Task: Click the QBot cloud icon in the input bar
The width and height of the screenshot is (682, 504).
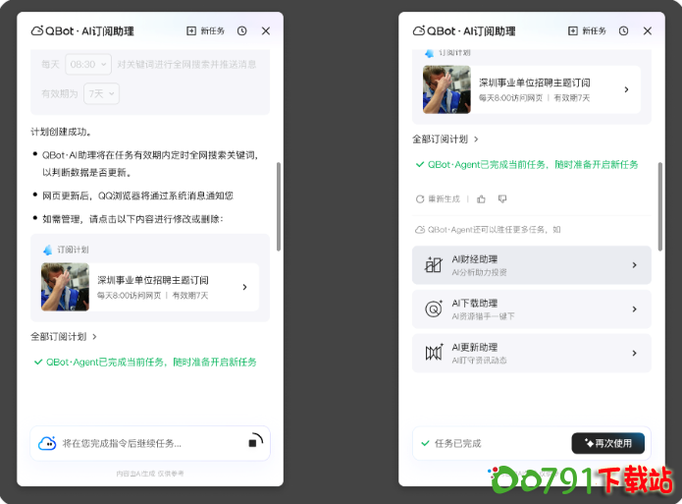Action: click(x=47, y=443)
